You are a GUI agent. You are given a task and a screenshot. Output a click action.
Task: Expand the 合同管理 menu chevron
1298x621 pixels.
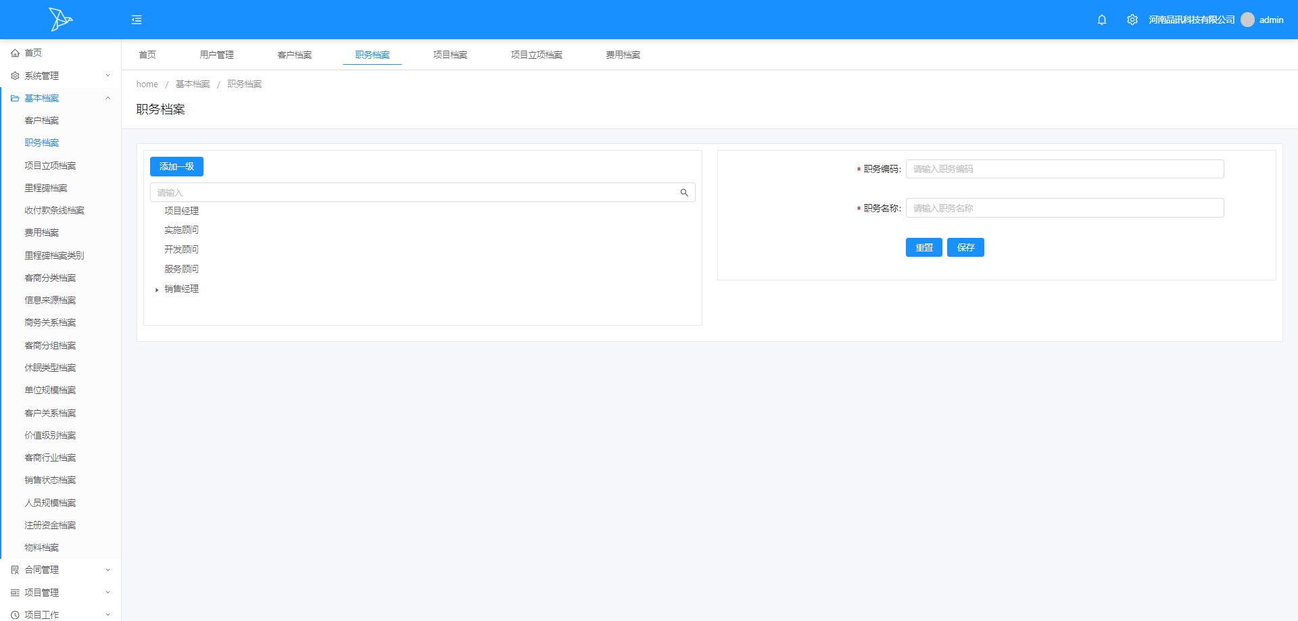pos(107,570)
